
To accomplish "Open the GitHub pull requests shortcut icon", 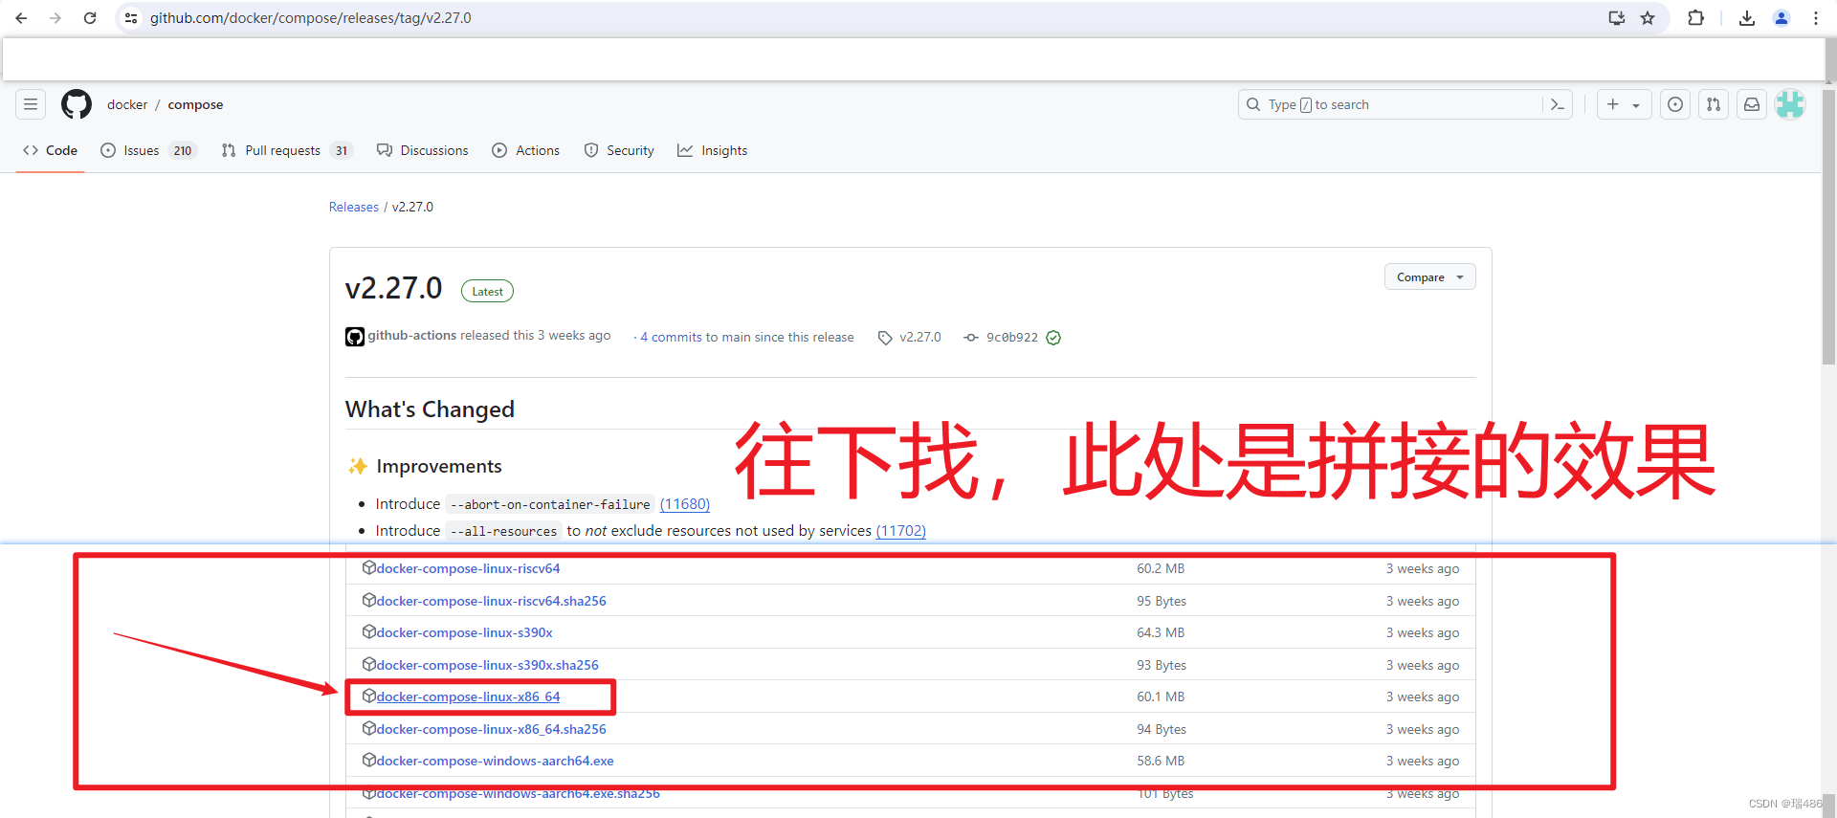I will (x=1714, y=104).
